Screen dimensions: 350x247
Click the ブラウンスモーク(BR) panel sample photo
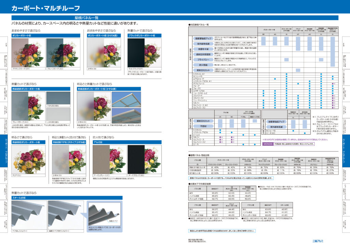28,53
